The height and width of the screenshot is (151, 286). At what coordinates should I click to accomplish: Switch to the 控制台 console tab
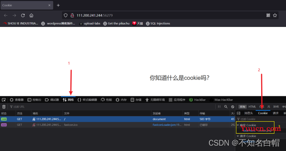coord(34,100)
